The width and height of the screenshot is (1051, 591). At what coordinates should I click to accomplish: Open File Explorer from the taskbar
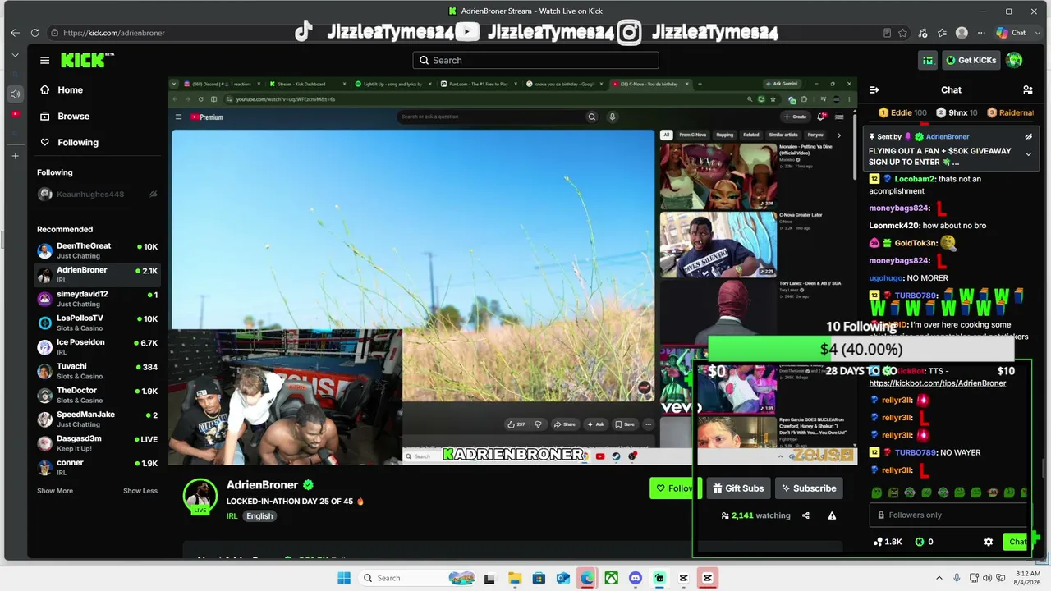(515, 578)
